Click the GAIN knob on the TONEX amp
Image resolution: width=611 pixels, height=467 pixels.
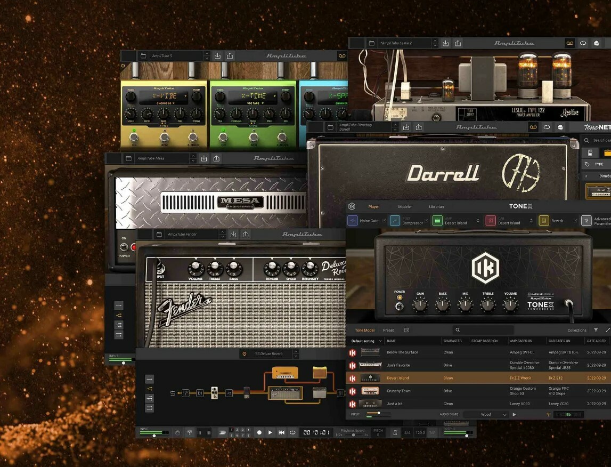click(420, 305)
